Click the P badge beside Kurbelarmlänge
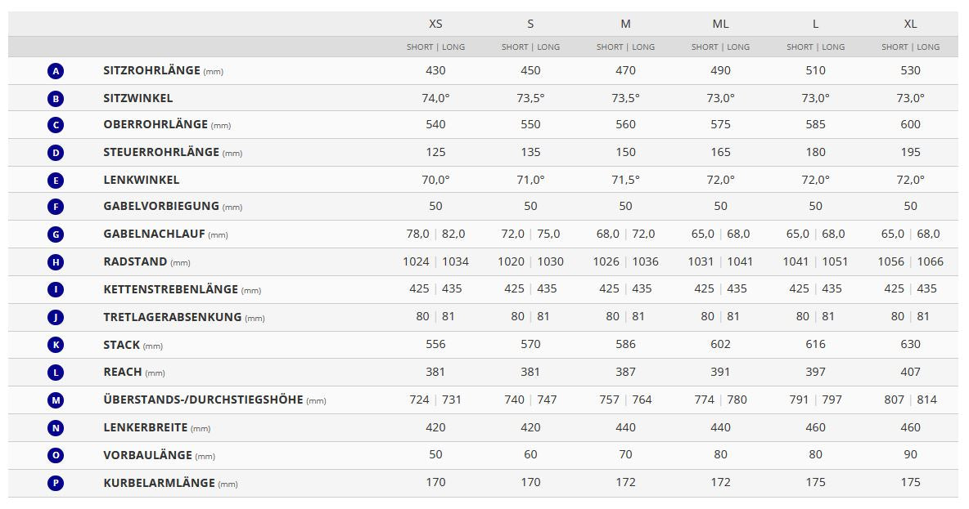Screen dimensions: 969x509 pos(56,483)
